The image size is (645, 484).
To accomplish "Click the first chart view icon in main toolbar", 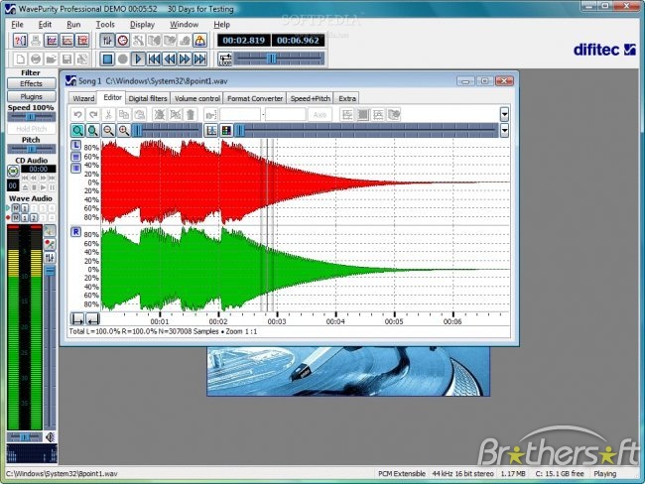I will tap(52, 41).
